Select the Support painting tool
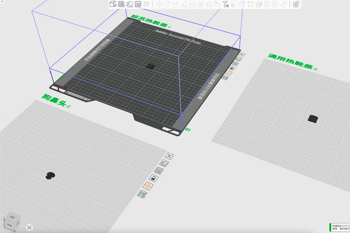Screen dimensions: 350x233 pyautogui.click(x=209, y=4)
